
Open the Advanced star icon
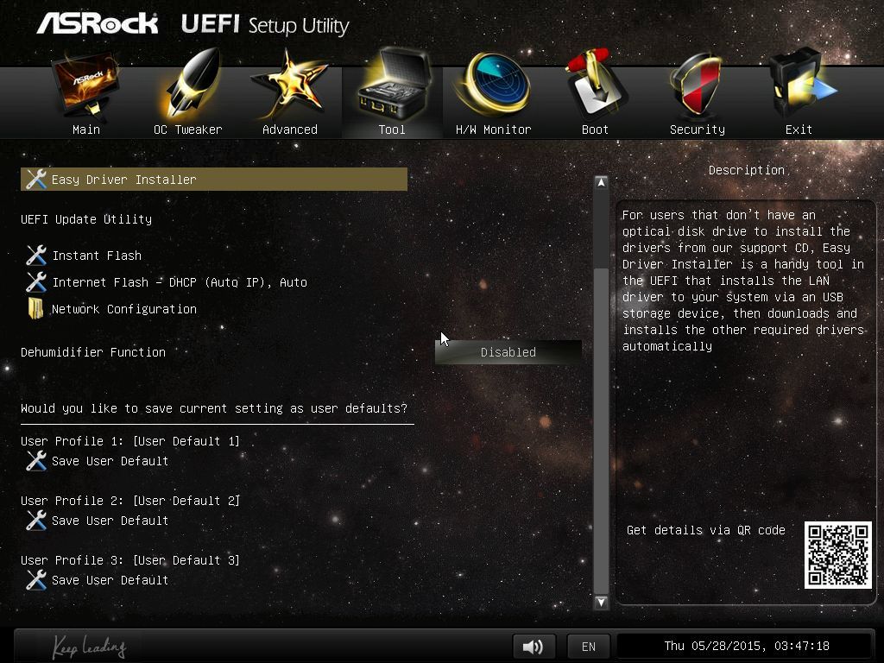click(289, 85)
